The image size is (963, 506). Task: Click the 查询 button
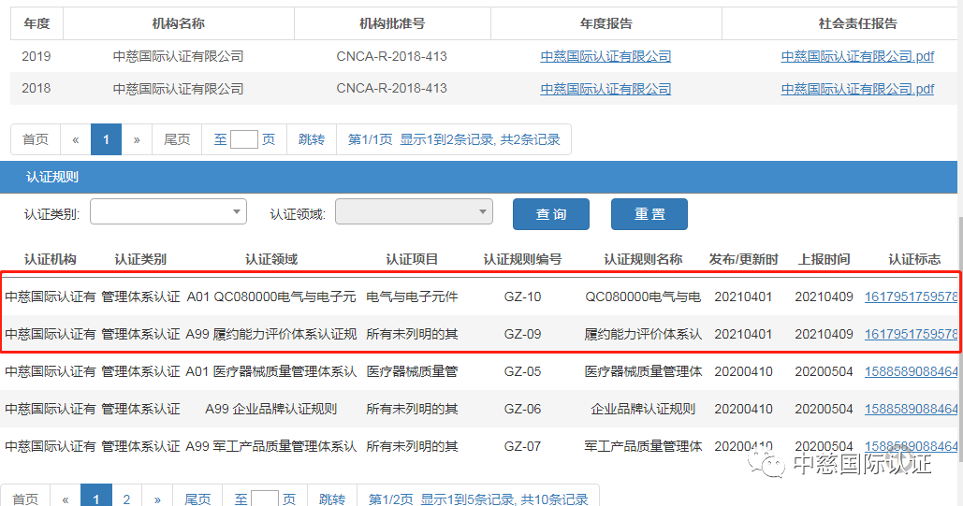[x=551, y=214]
